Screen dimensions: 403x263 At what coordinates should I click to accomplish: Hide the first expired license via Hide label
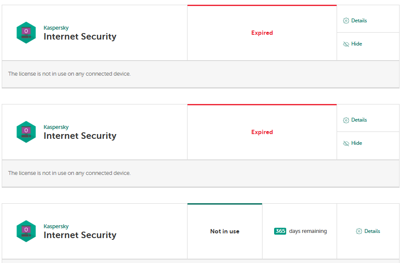coord(357,44)
